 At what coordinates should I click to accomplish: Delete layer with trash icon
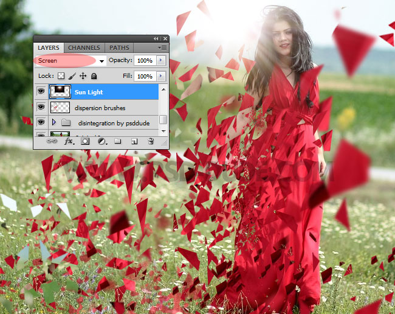pyautogui.click(x=151, y=141)
